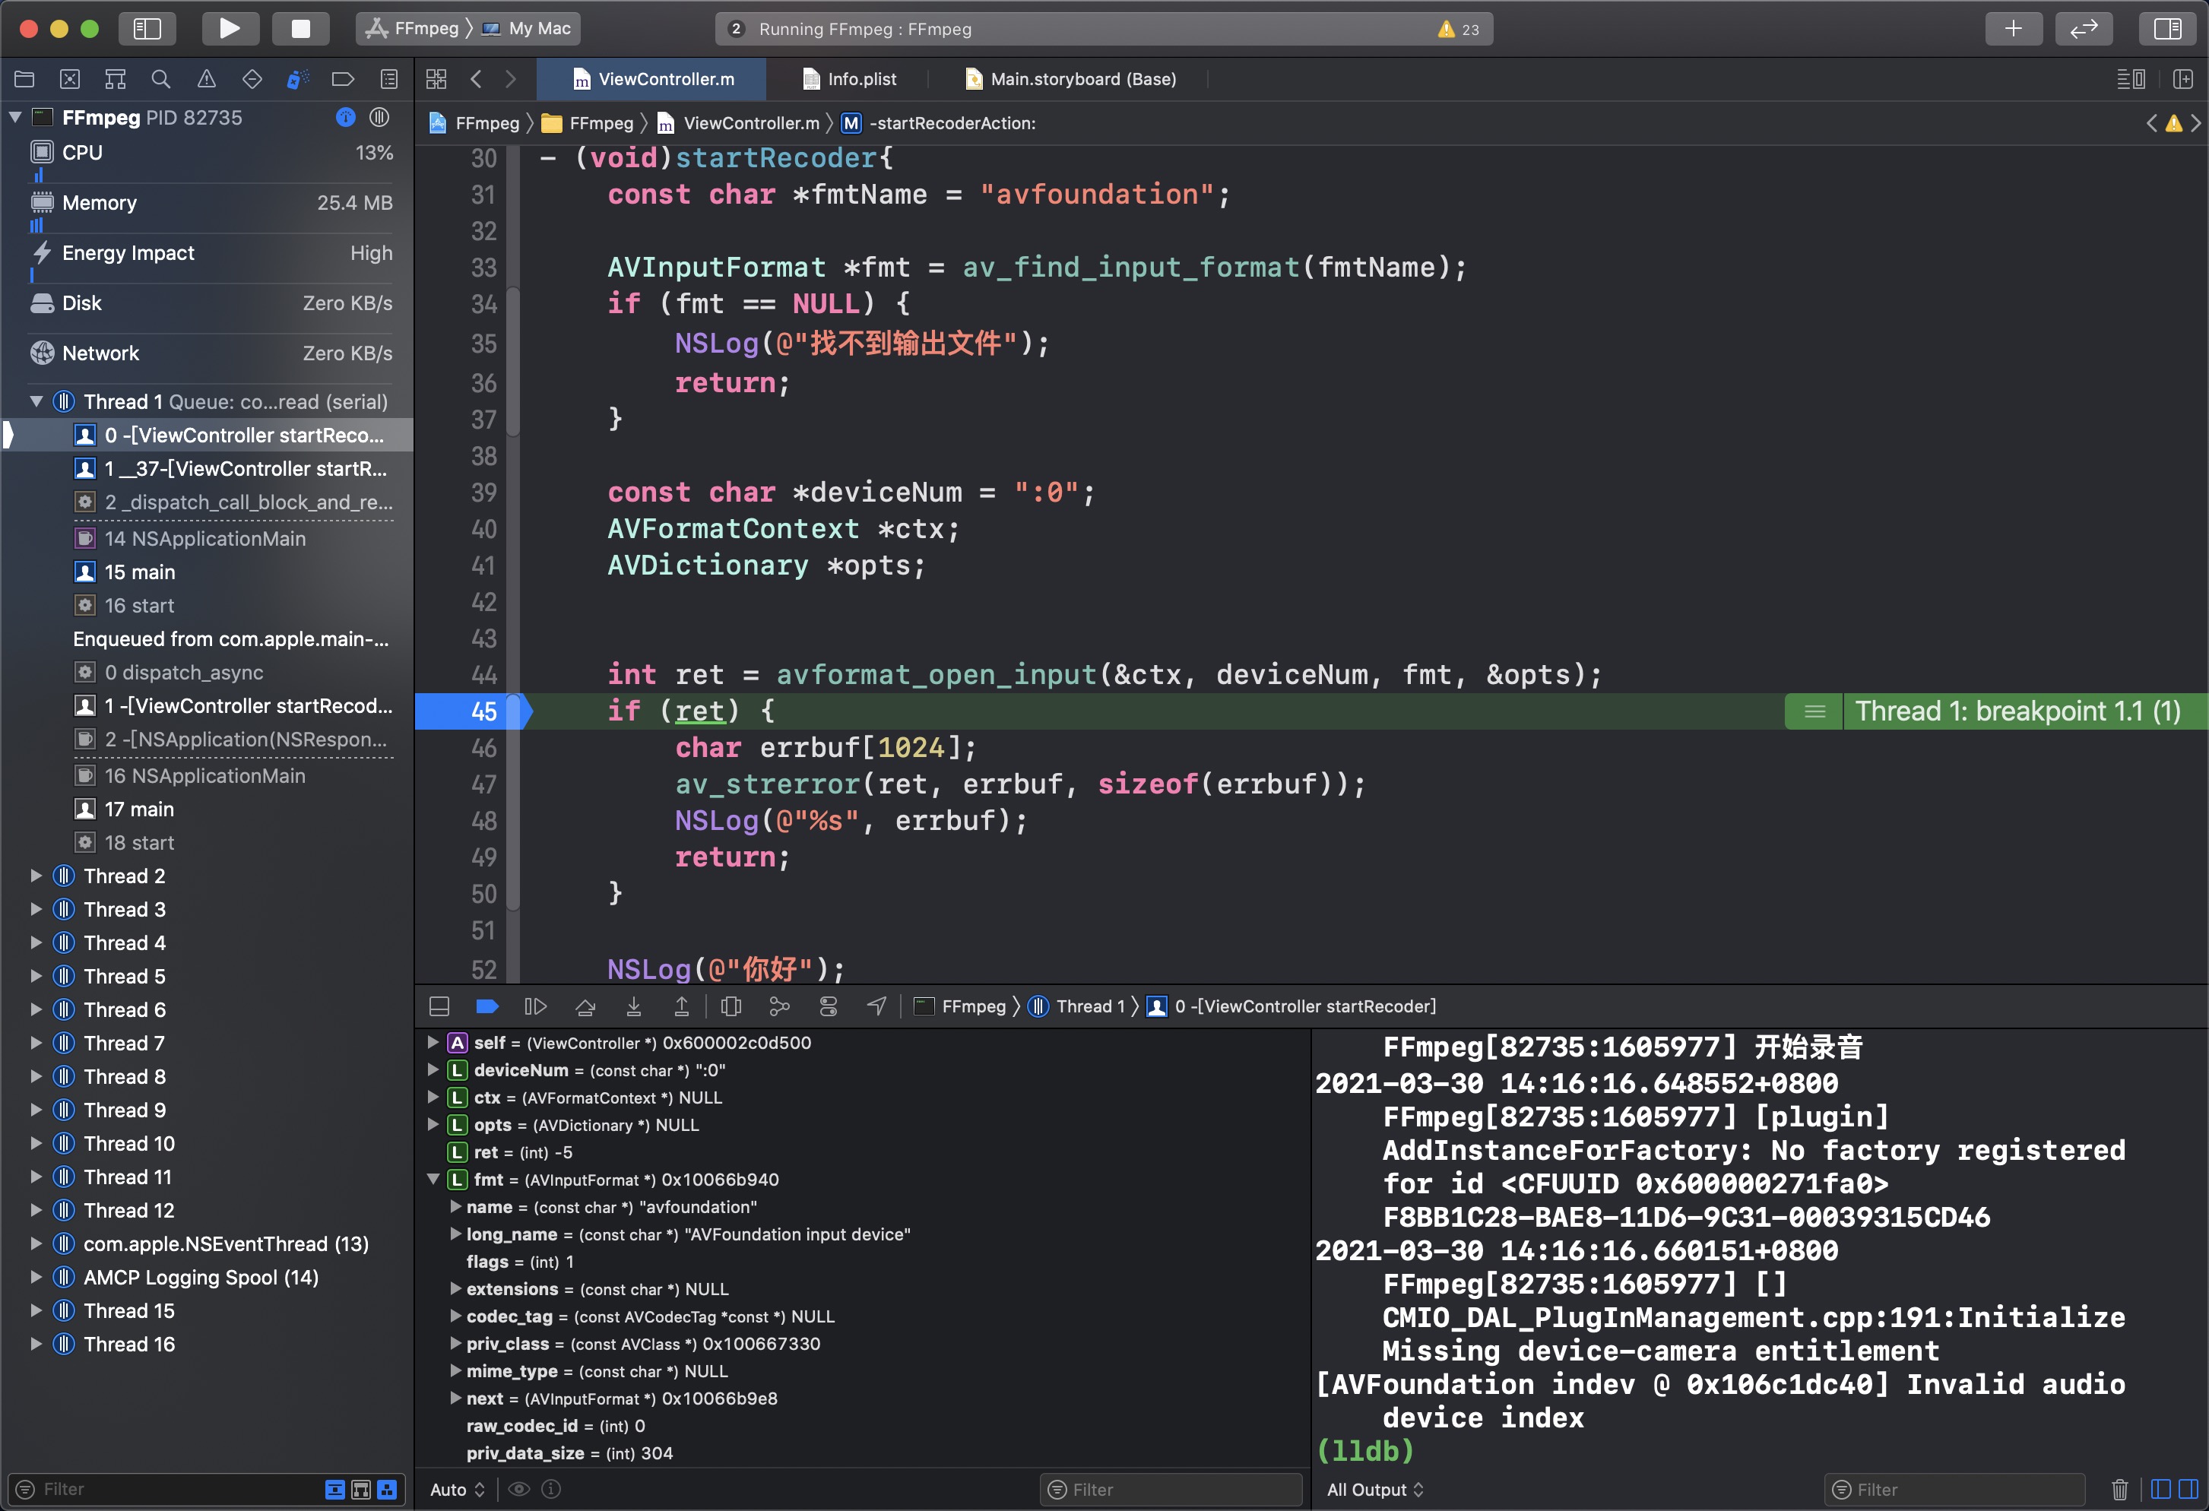Clear the console with trash icon
The width and height of the screenshot is (2209, 1511).
point(2119,1489)
